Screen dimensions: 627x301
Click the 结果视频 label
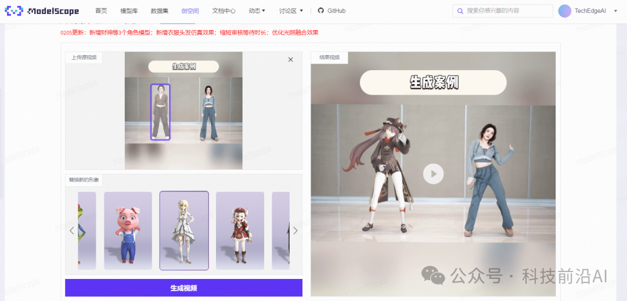[x=330, y=57]
